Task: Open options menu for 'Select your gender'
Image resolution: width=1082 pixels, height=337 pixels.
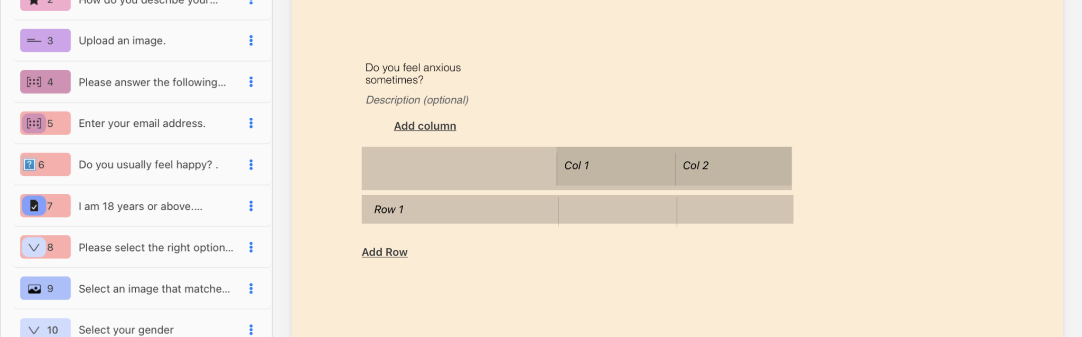Action: click(x=251, y=330)
